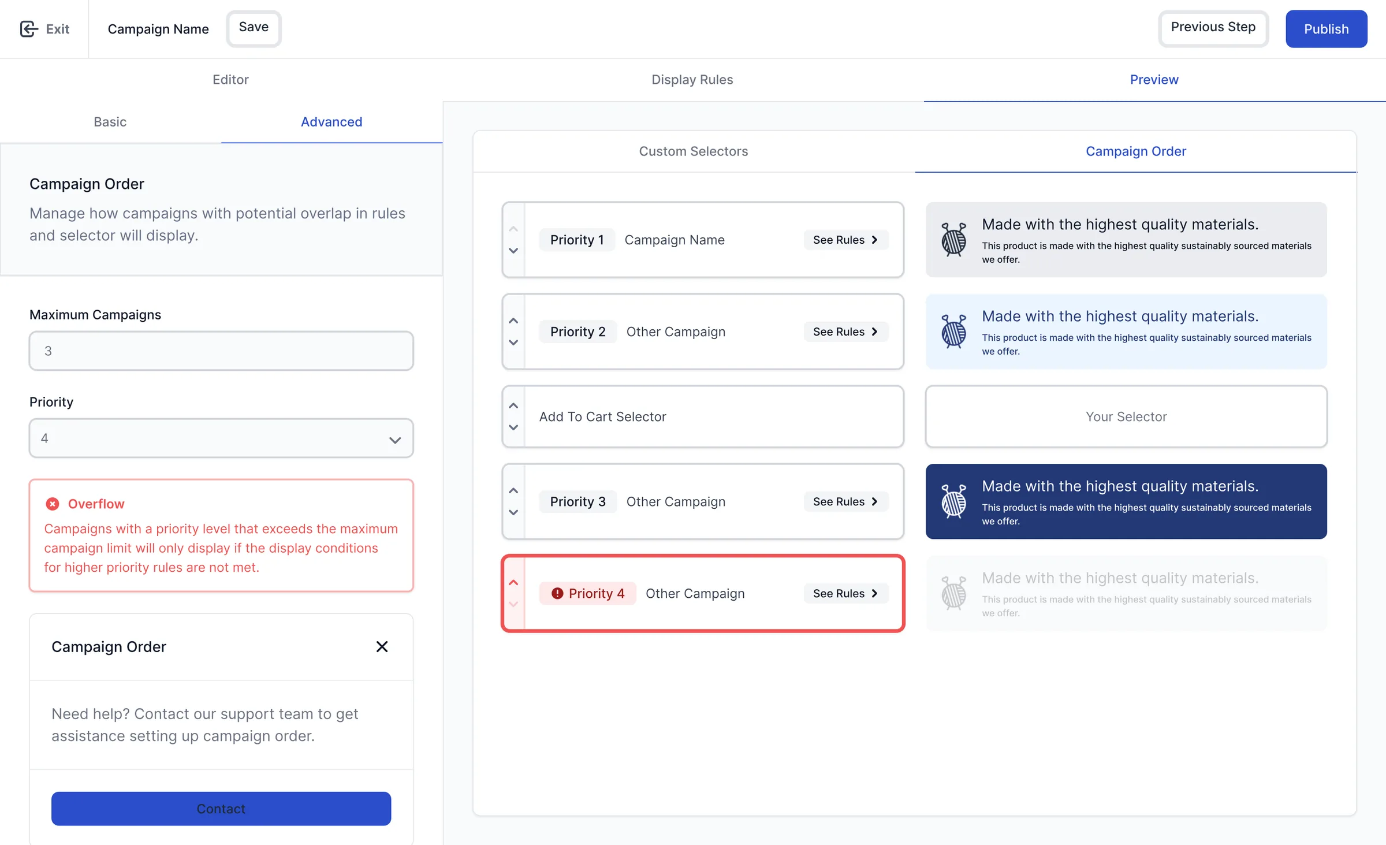Screen dimensions: 1386x845
Task: Move Priority 2 campaign up with arrow
Action: (x=513, y=321)
